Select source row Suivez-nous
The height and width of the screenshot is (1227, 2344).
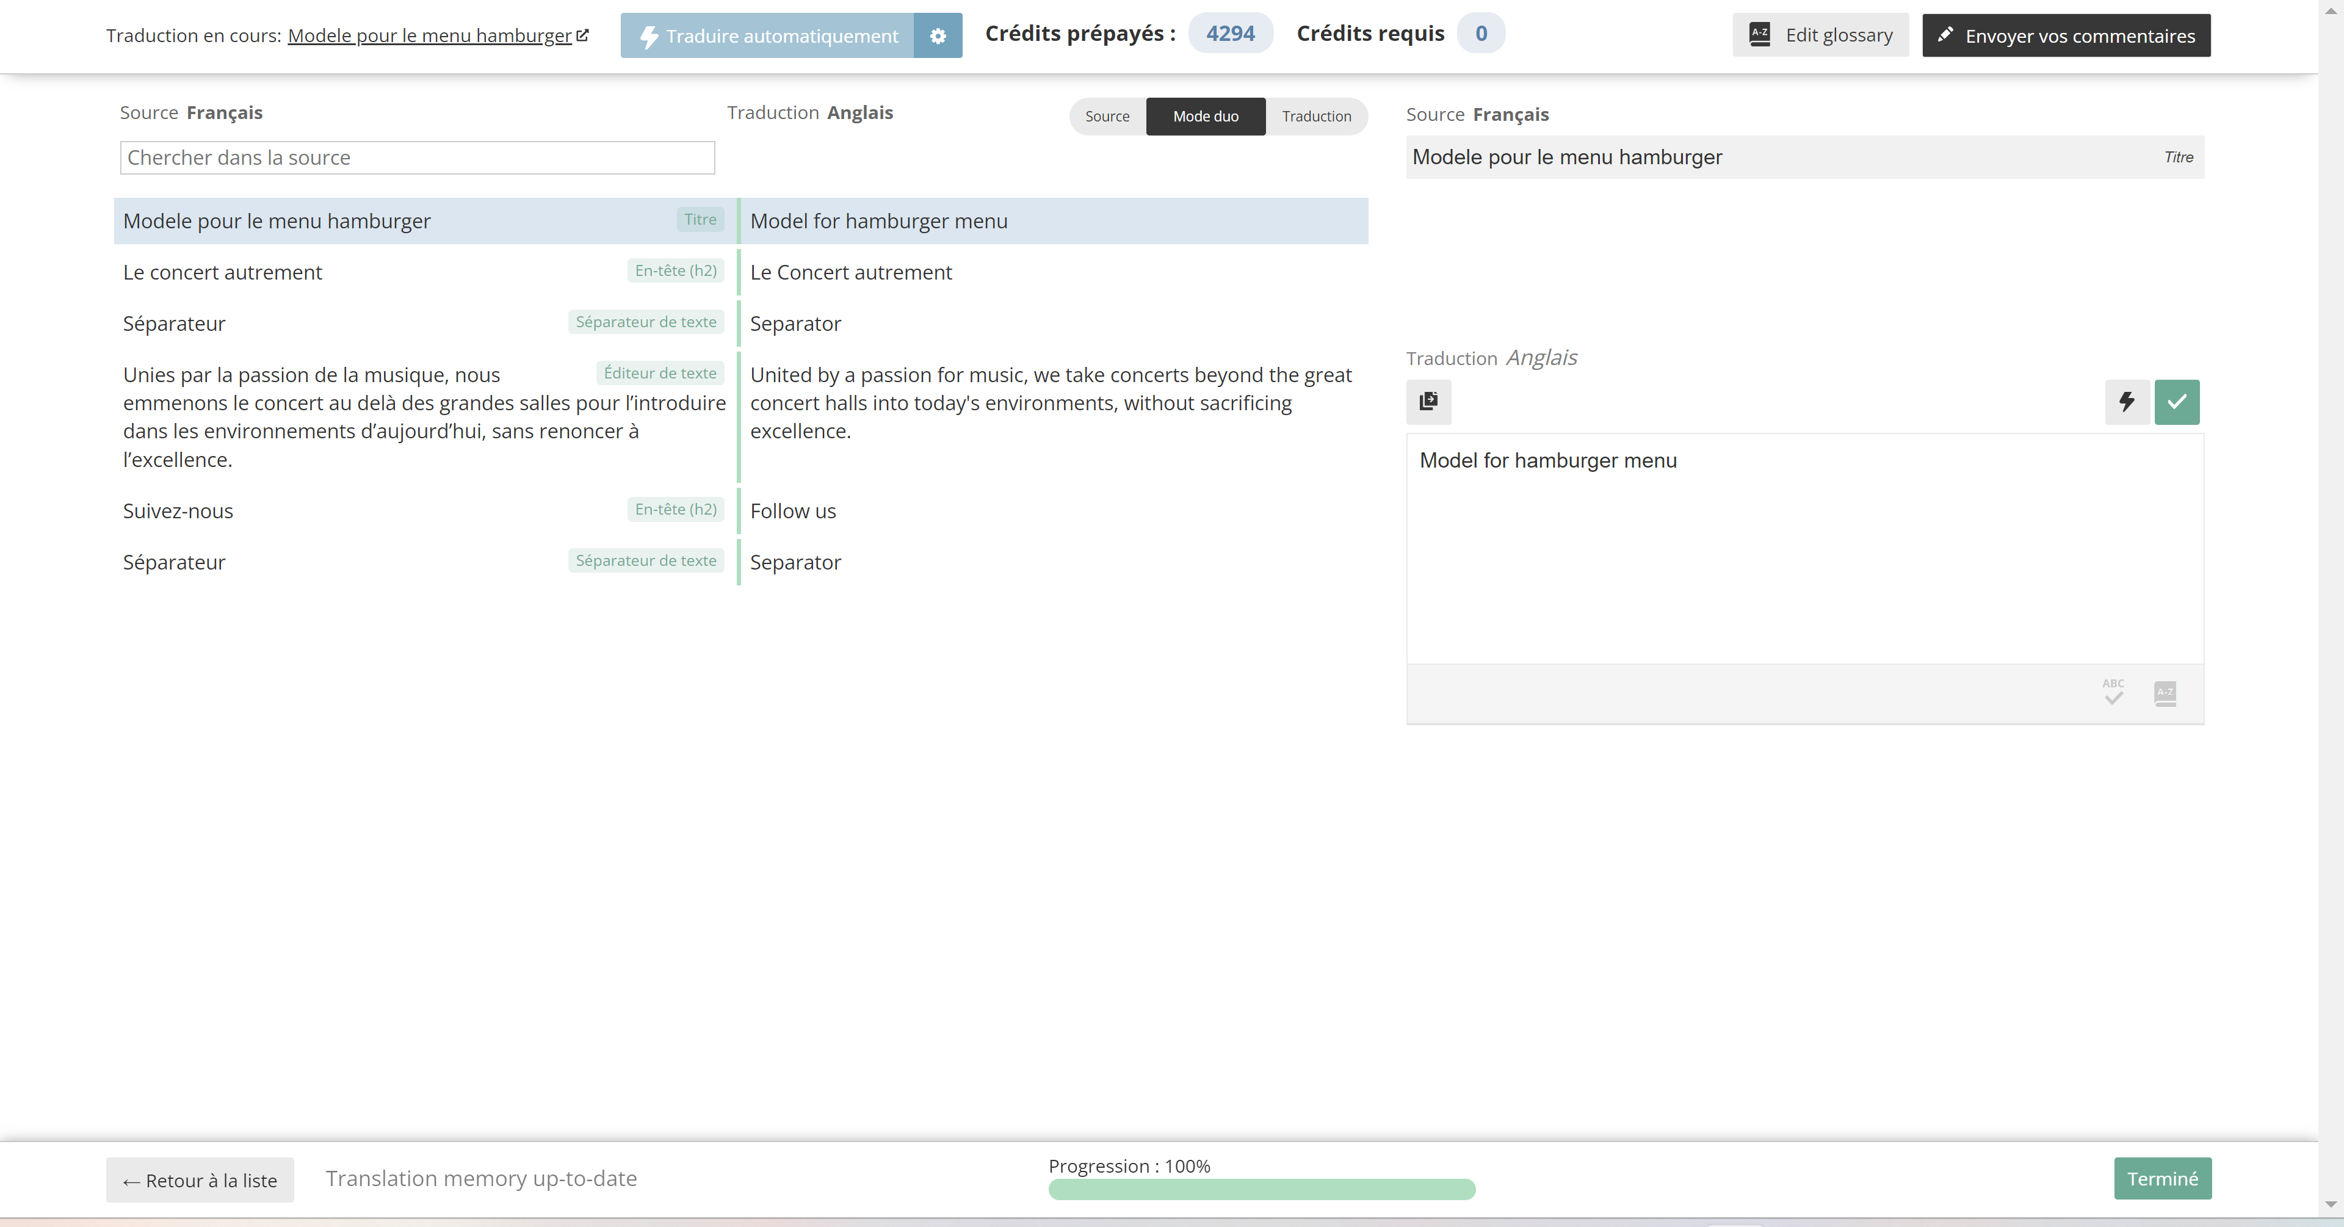[424, 511]
